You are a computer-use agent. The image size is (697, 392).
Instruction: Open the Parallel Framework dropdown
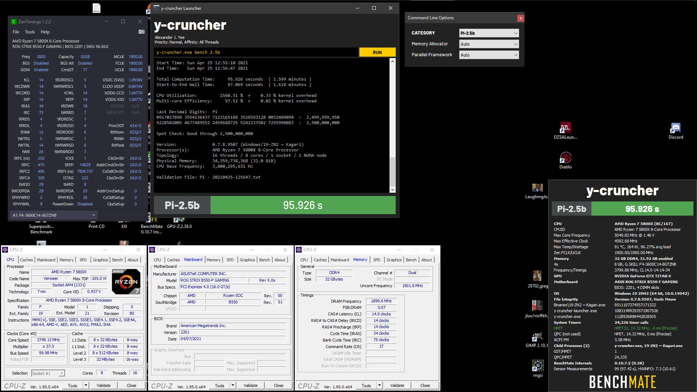pyautogui.click(x=489, y=55)
